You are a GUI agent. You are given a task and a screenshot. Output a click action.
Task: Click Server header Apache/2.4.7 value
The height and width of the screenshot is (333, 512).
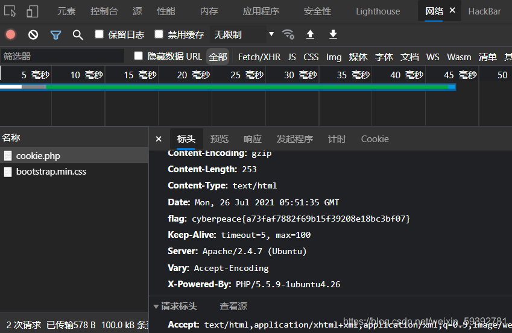(x=254, y=252)
